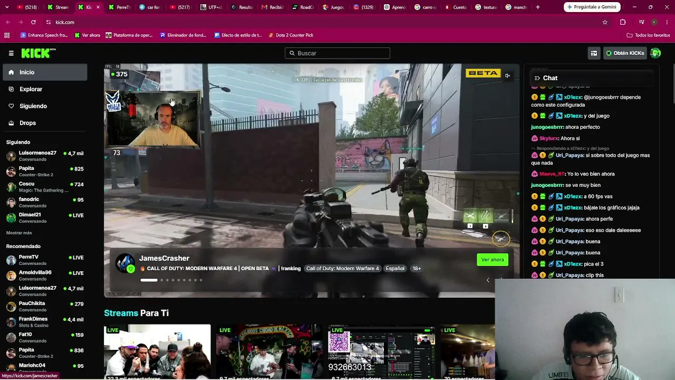Open fanodric's avatar in the sidebar

click(x=11, y=203)
